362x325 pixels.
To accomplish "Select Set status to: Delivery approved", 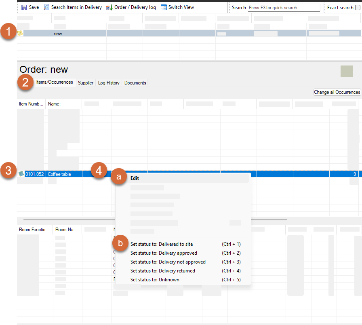I will click(x=164, y=253).
